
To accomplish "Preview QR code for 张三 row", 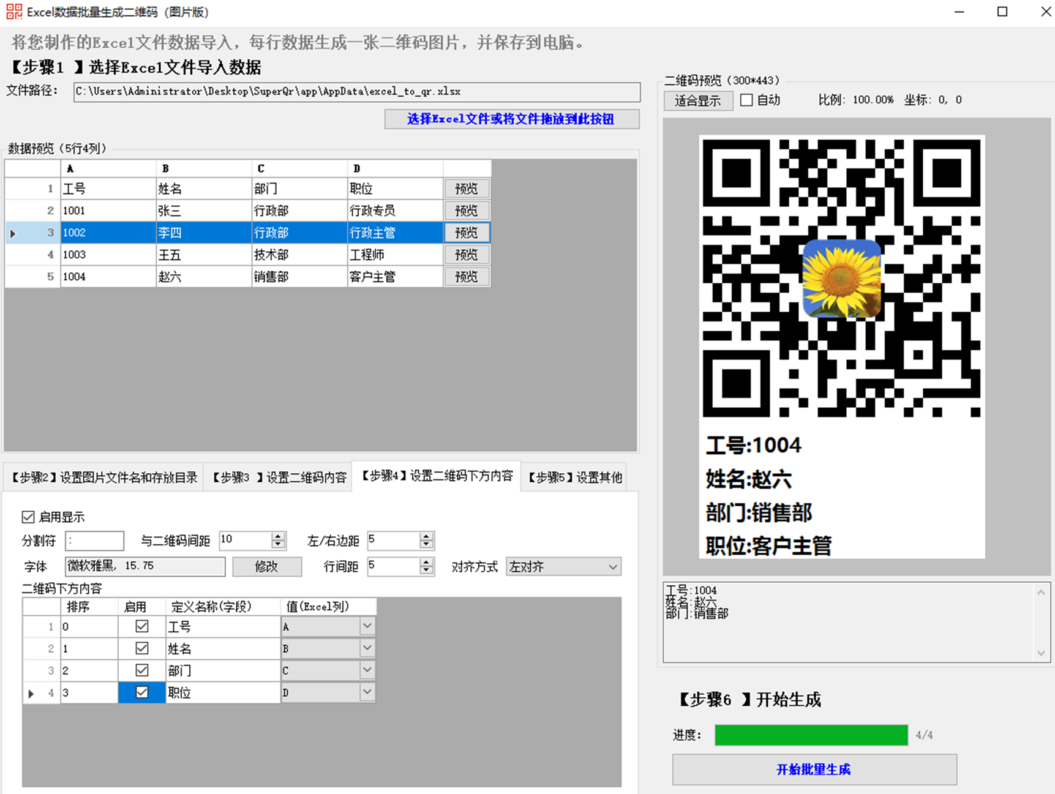I will [466, 211].
